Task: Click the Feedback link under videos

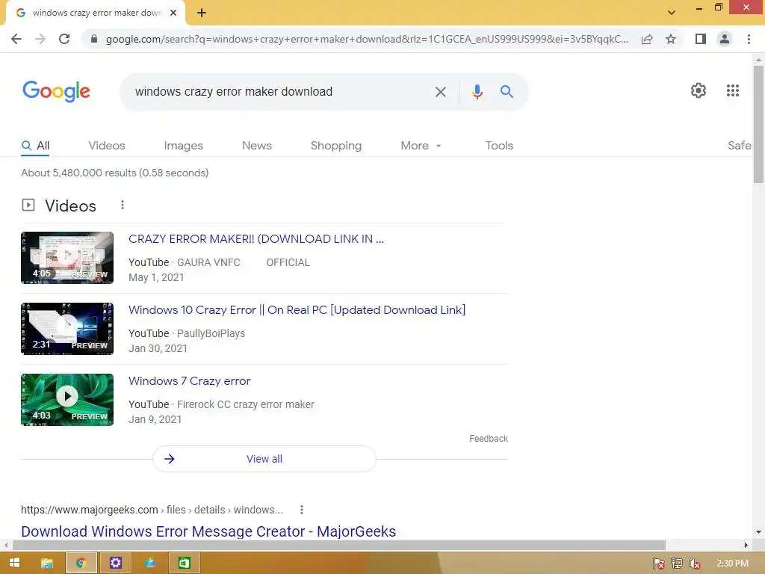Action: [489, 438]
